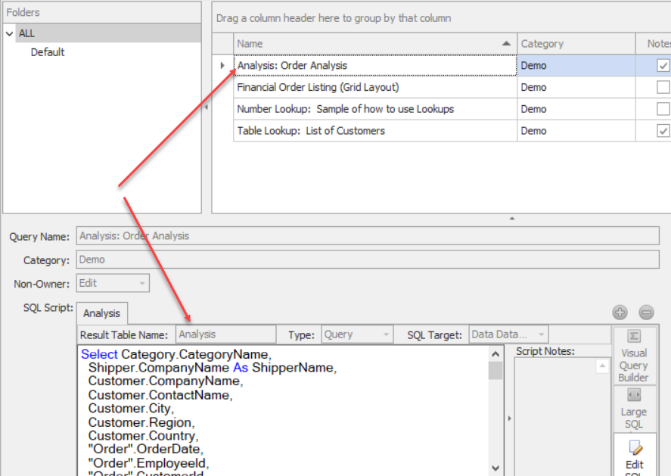Click the Result Table Name field
The width and height of the screenshot is (671, 476).
225,334
